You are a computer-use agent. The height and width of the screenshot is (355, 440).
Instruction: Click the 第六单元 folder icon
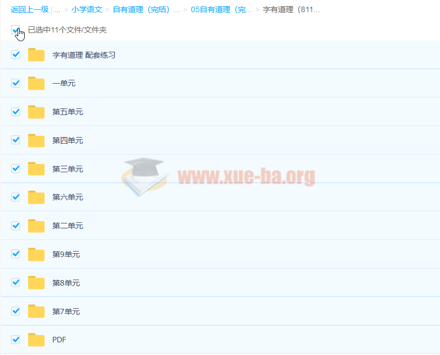coord(36,198)
